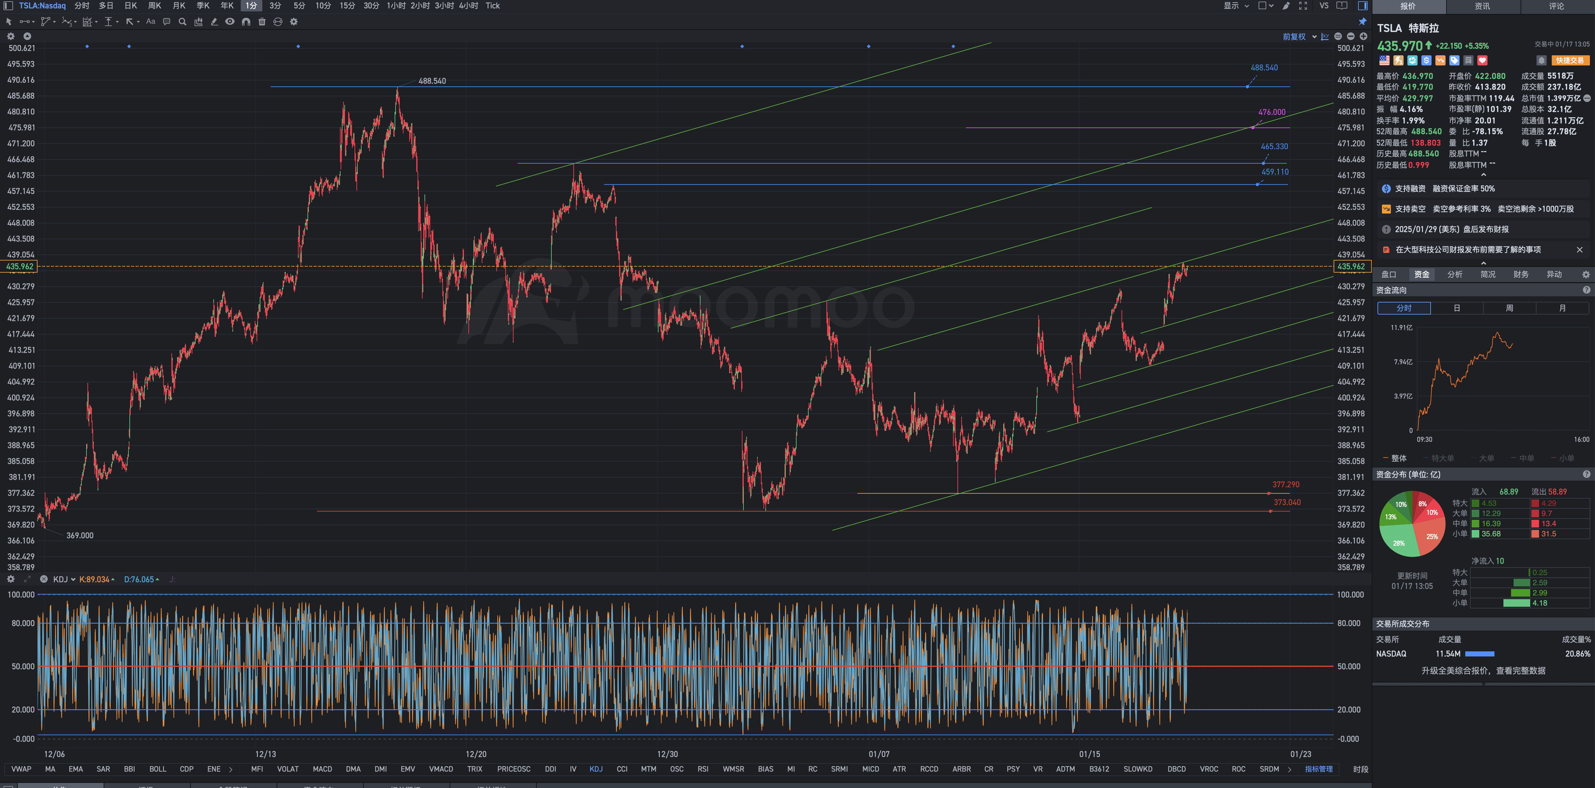1595x788 pixels.
Task: Zoom in the chart with plus icon
Action: click(x=1363, y=37)
